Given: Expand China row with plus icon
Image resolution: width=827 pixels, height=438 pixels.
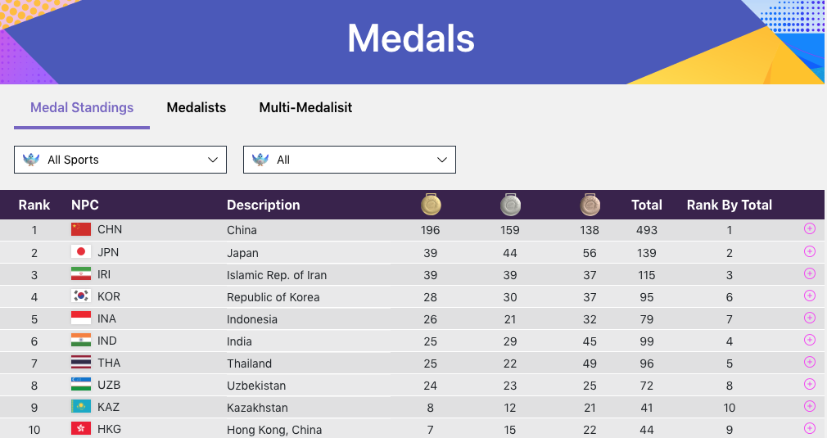Looking at the screenshot, I should point(810,229).
